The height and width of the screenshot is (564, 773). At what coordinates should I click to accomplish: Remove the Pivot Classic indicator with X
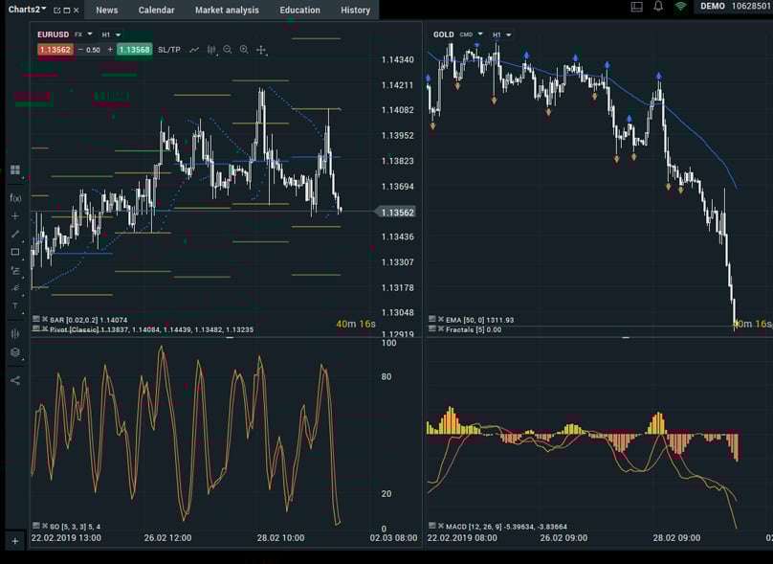pos(45,328)
